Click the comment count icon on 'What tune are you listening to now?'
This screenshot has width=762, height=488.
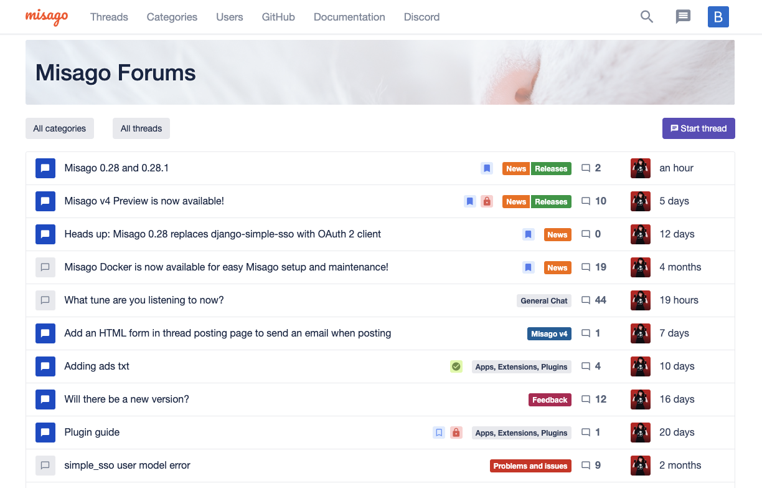click(585, 300)
